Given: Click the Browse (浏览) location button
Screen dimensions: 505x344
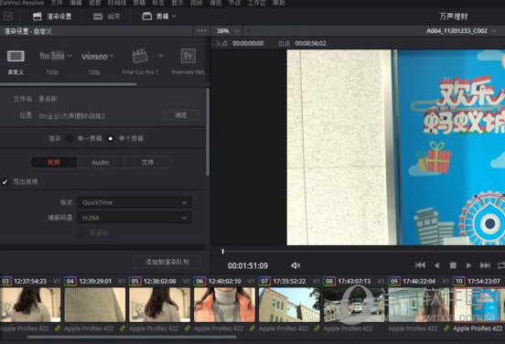Looking at the screenshot, I should (x=180, y=115).
